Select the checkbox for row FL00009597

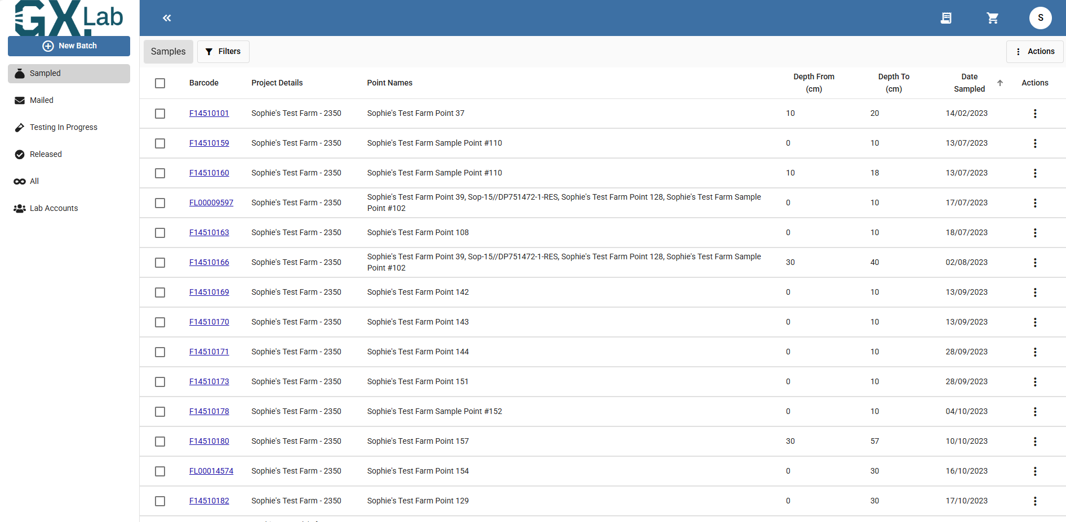[x=160, y=203]
